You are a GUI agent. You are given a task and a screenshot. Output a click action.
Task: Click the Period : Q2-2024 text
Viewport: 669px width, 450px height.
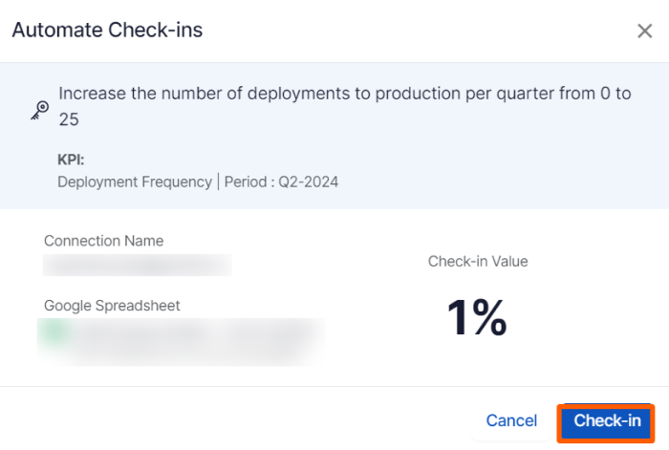(x=281, y=182)
